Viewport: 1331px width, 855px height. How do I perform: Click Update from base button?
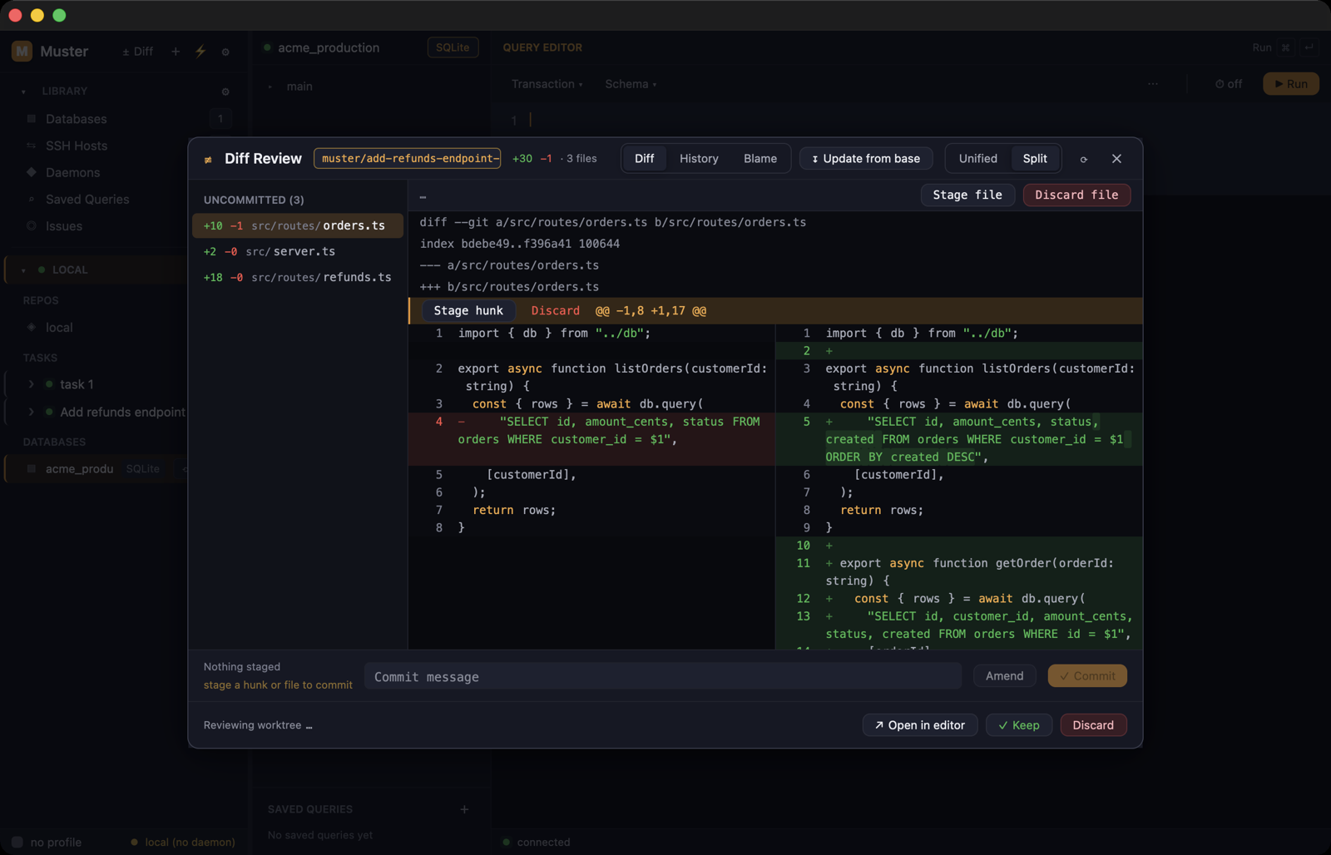[x=866, y=158]
